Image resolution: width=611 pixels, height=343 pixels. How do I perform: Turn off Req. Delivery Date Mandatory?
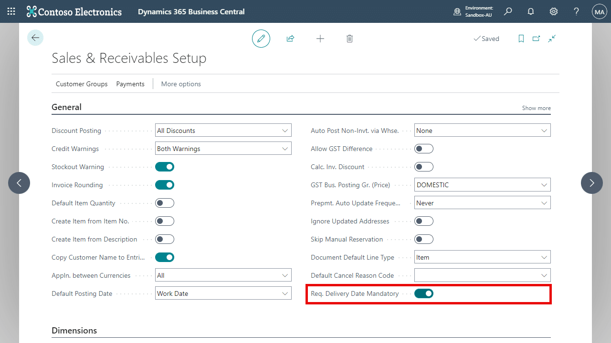click(x=424, y=293)
